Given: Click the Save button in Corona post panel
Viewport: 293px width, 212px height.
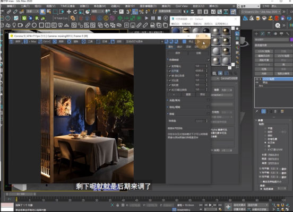Looking at the screenshot, I should point(177,53).
